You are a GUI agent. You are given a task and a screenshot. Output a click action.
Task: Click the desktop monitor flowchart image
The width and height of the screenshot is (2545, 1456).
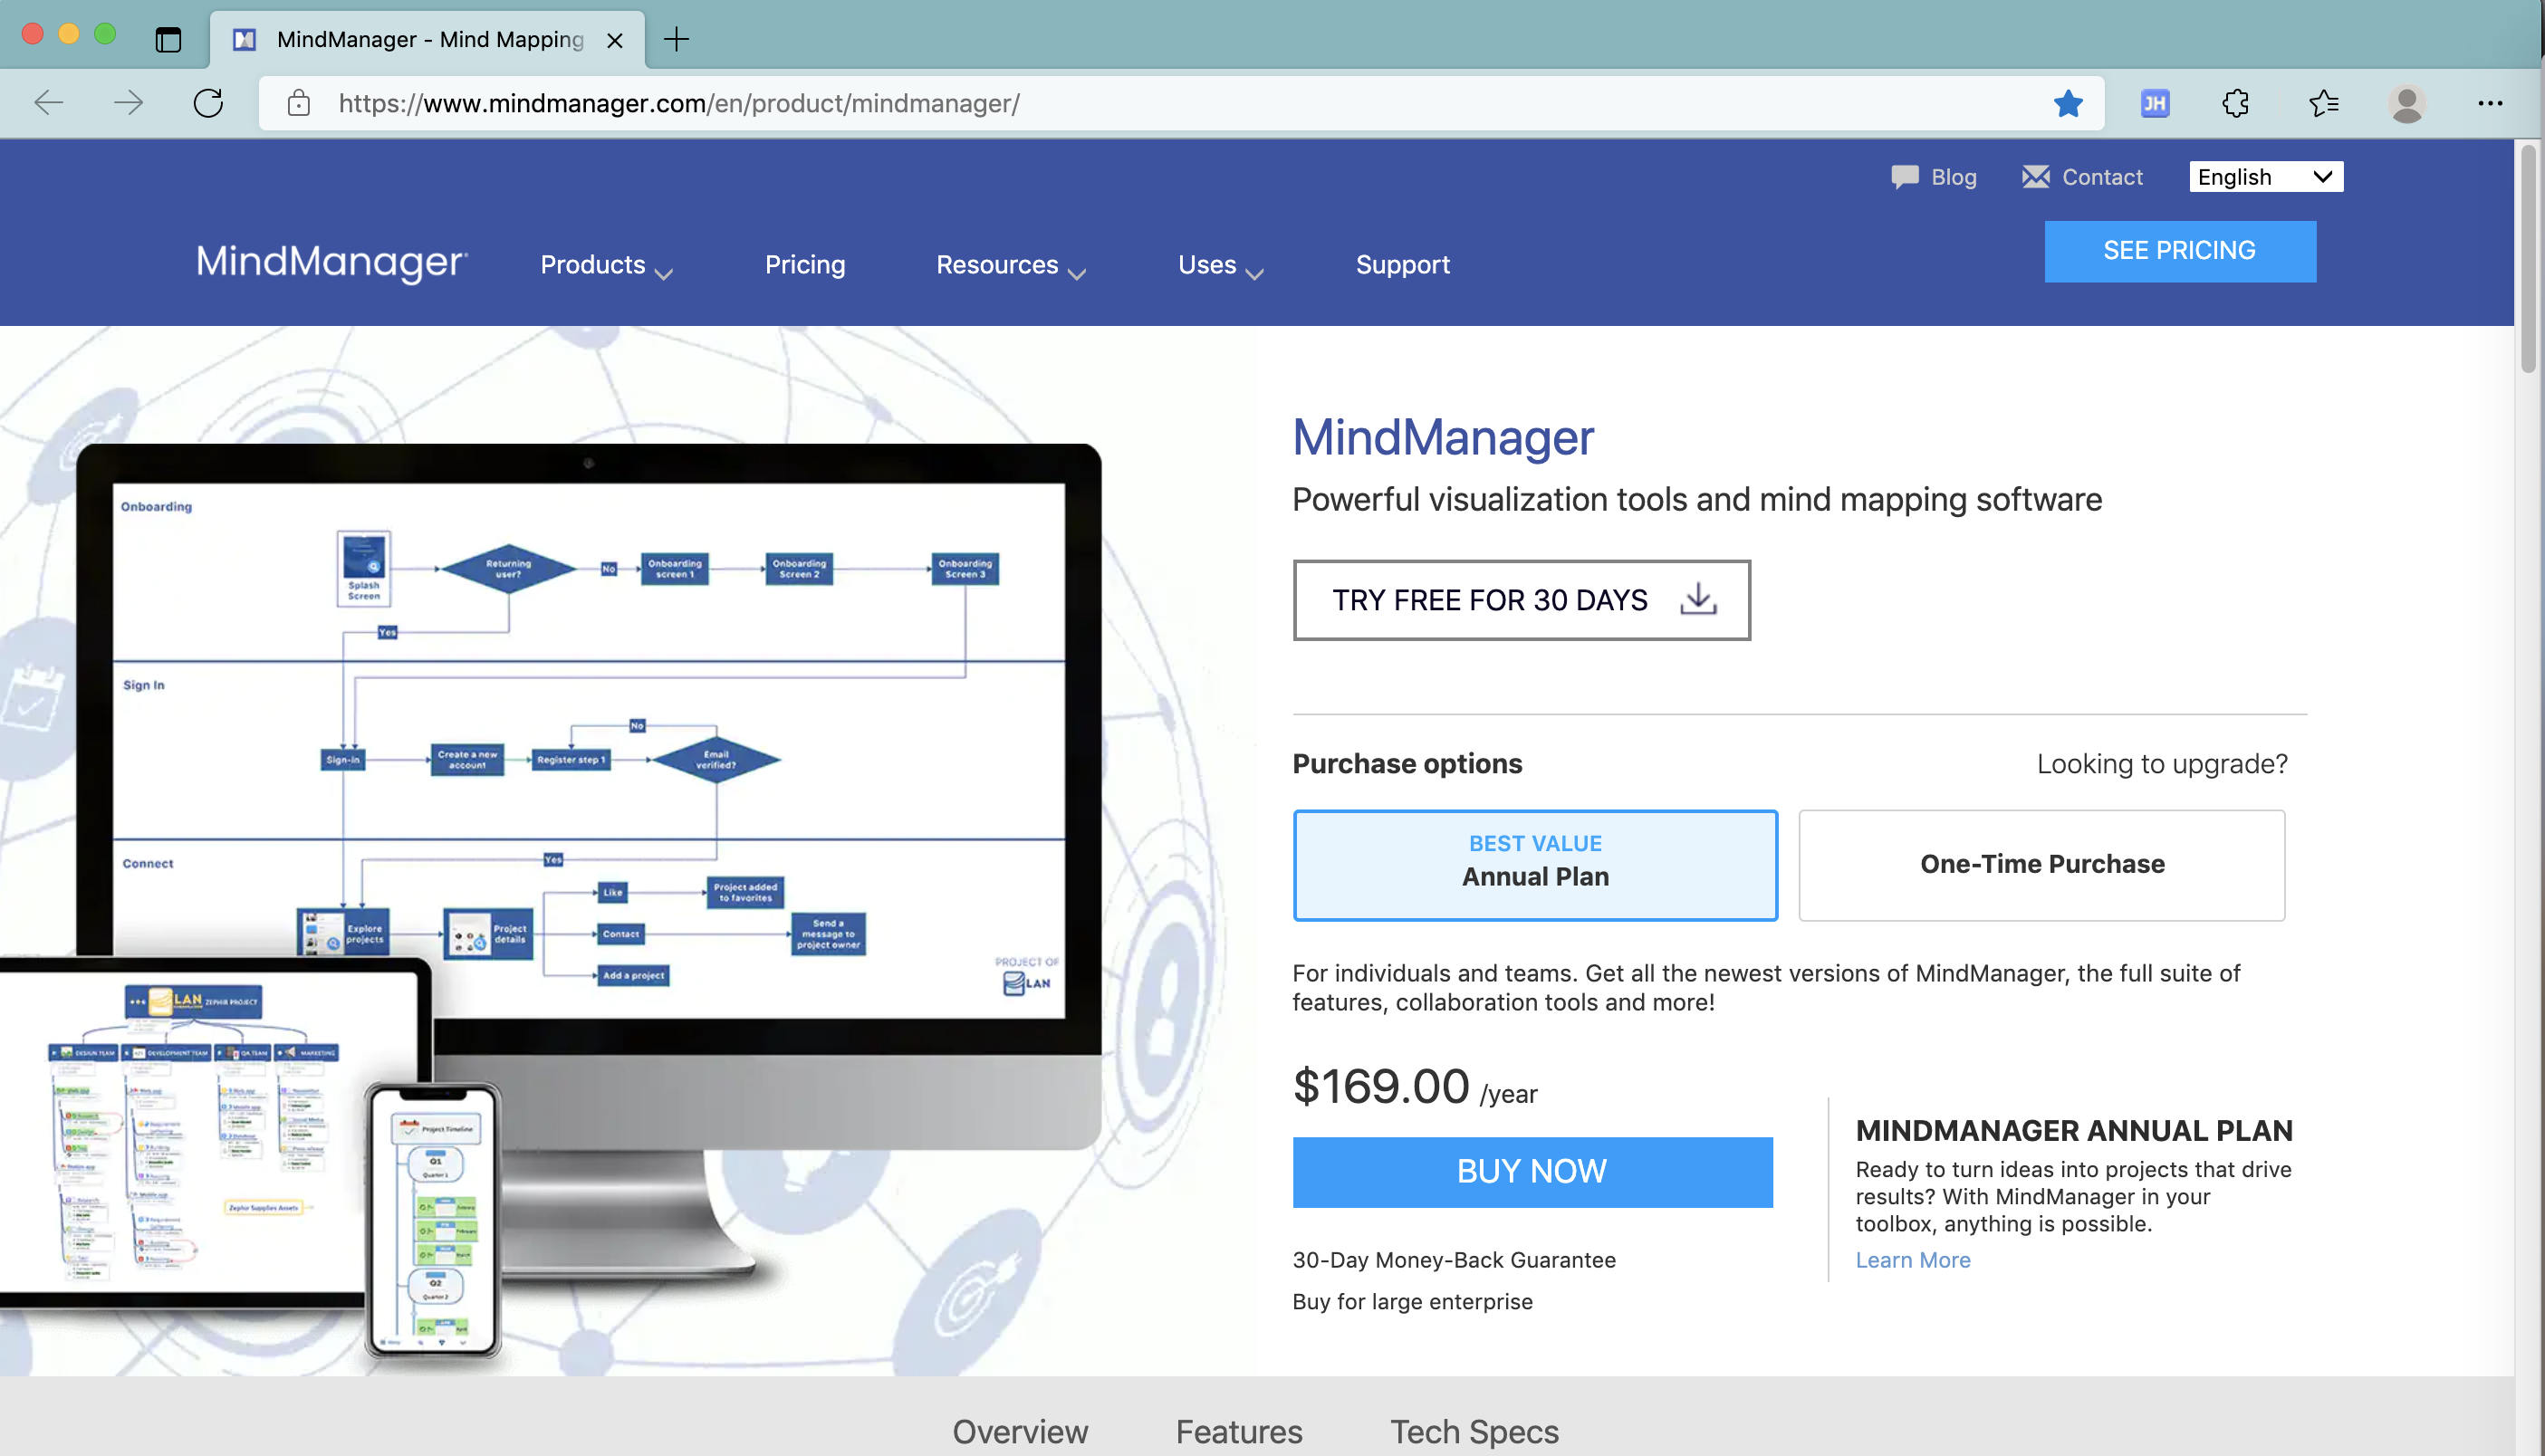[x=588, y=750]
